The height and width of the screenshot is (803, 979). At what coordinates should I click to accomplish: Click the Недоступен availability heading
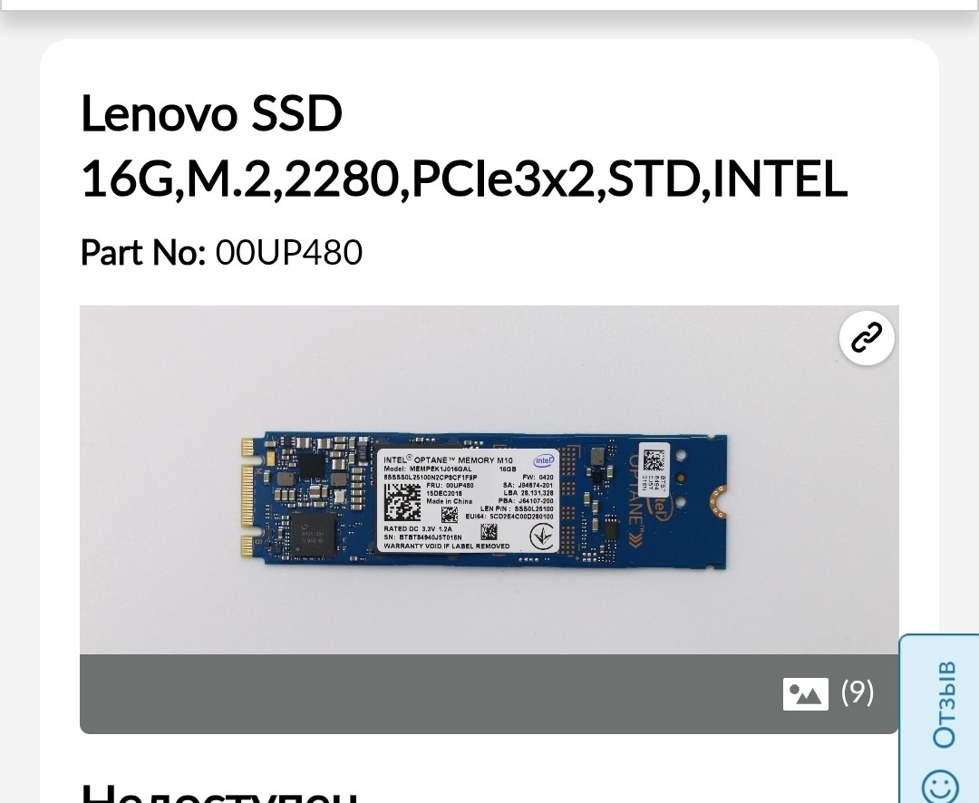[x=219, y=792]
